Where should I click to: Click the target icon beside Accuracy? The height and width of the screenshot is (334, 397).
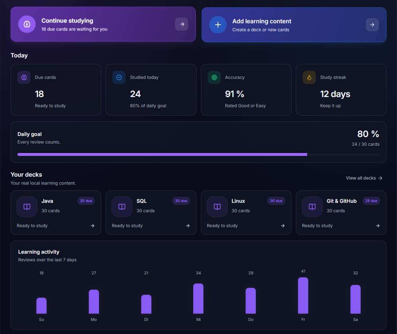coord(214,77)
